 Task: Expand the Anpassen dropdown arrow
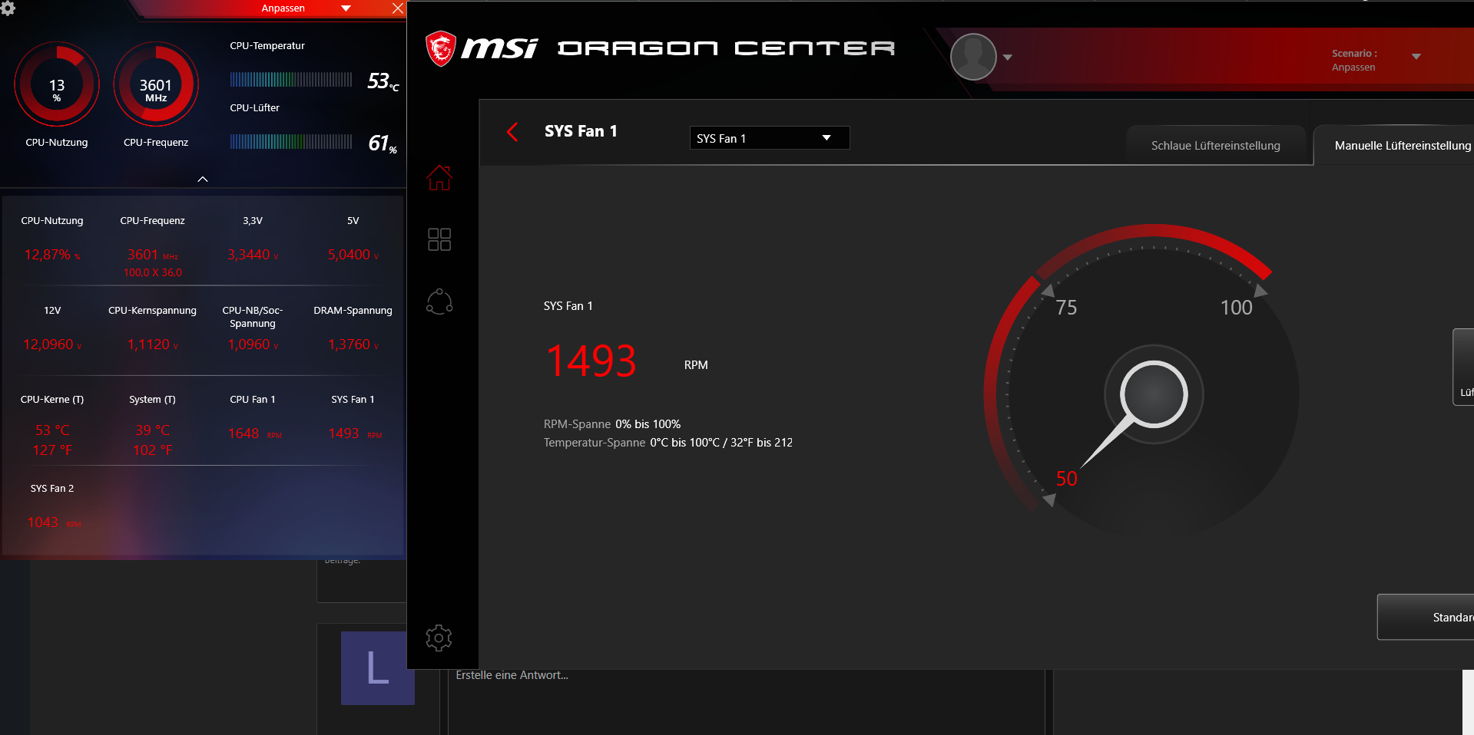[346, 8]
